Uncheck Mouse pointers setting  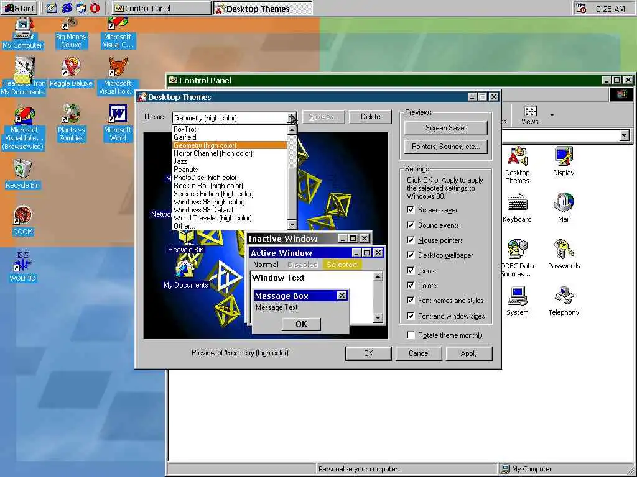pyautogui.click(x=411, y=240)
